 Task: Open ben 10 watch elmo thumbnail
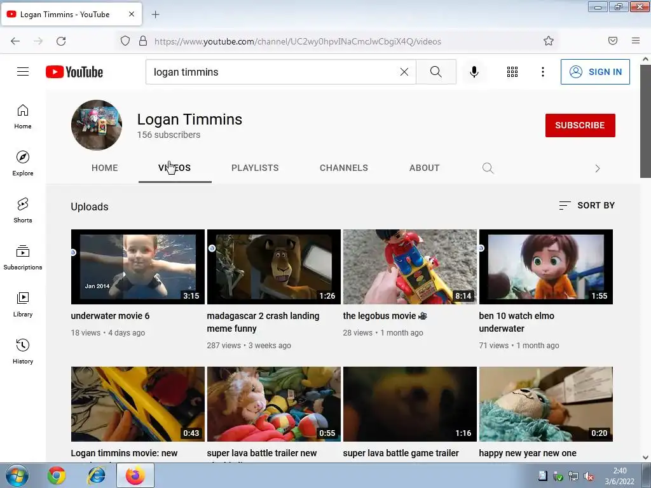[x=546, y=267]
